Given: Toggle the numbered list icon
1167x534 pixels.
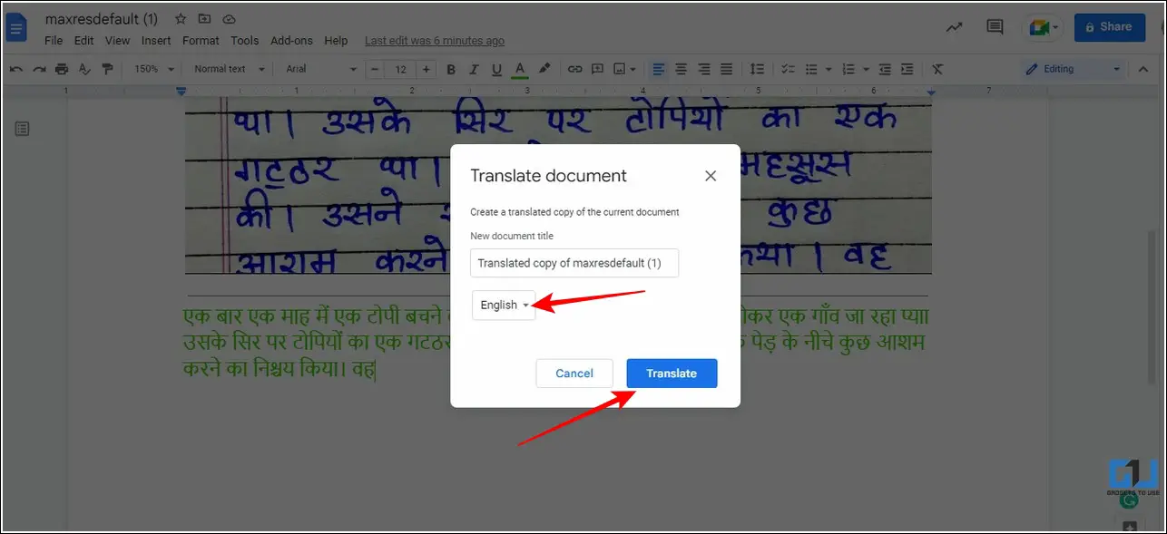Looking at the screenshot, I should point(848,69).
